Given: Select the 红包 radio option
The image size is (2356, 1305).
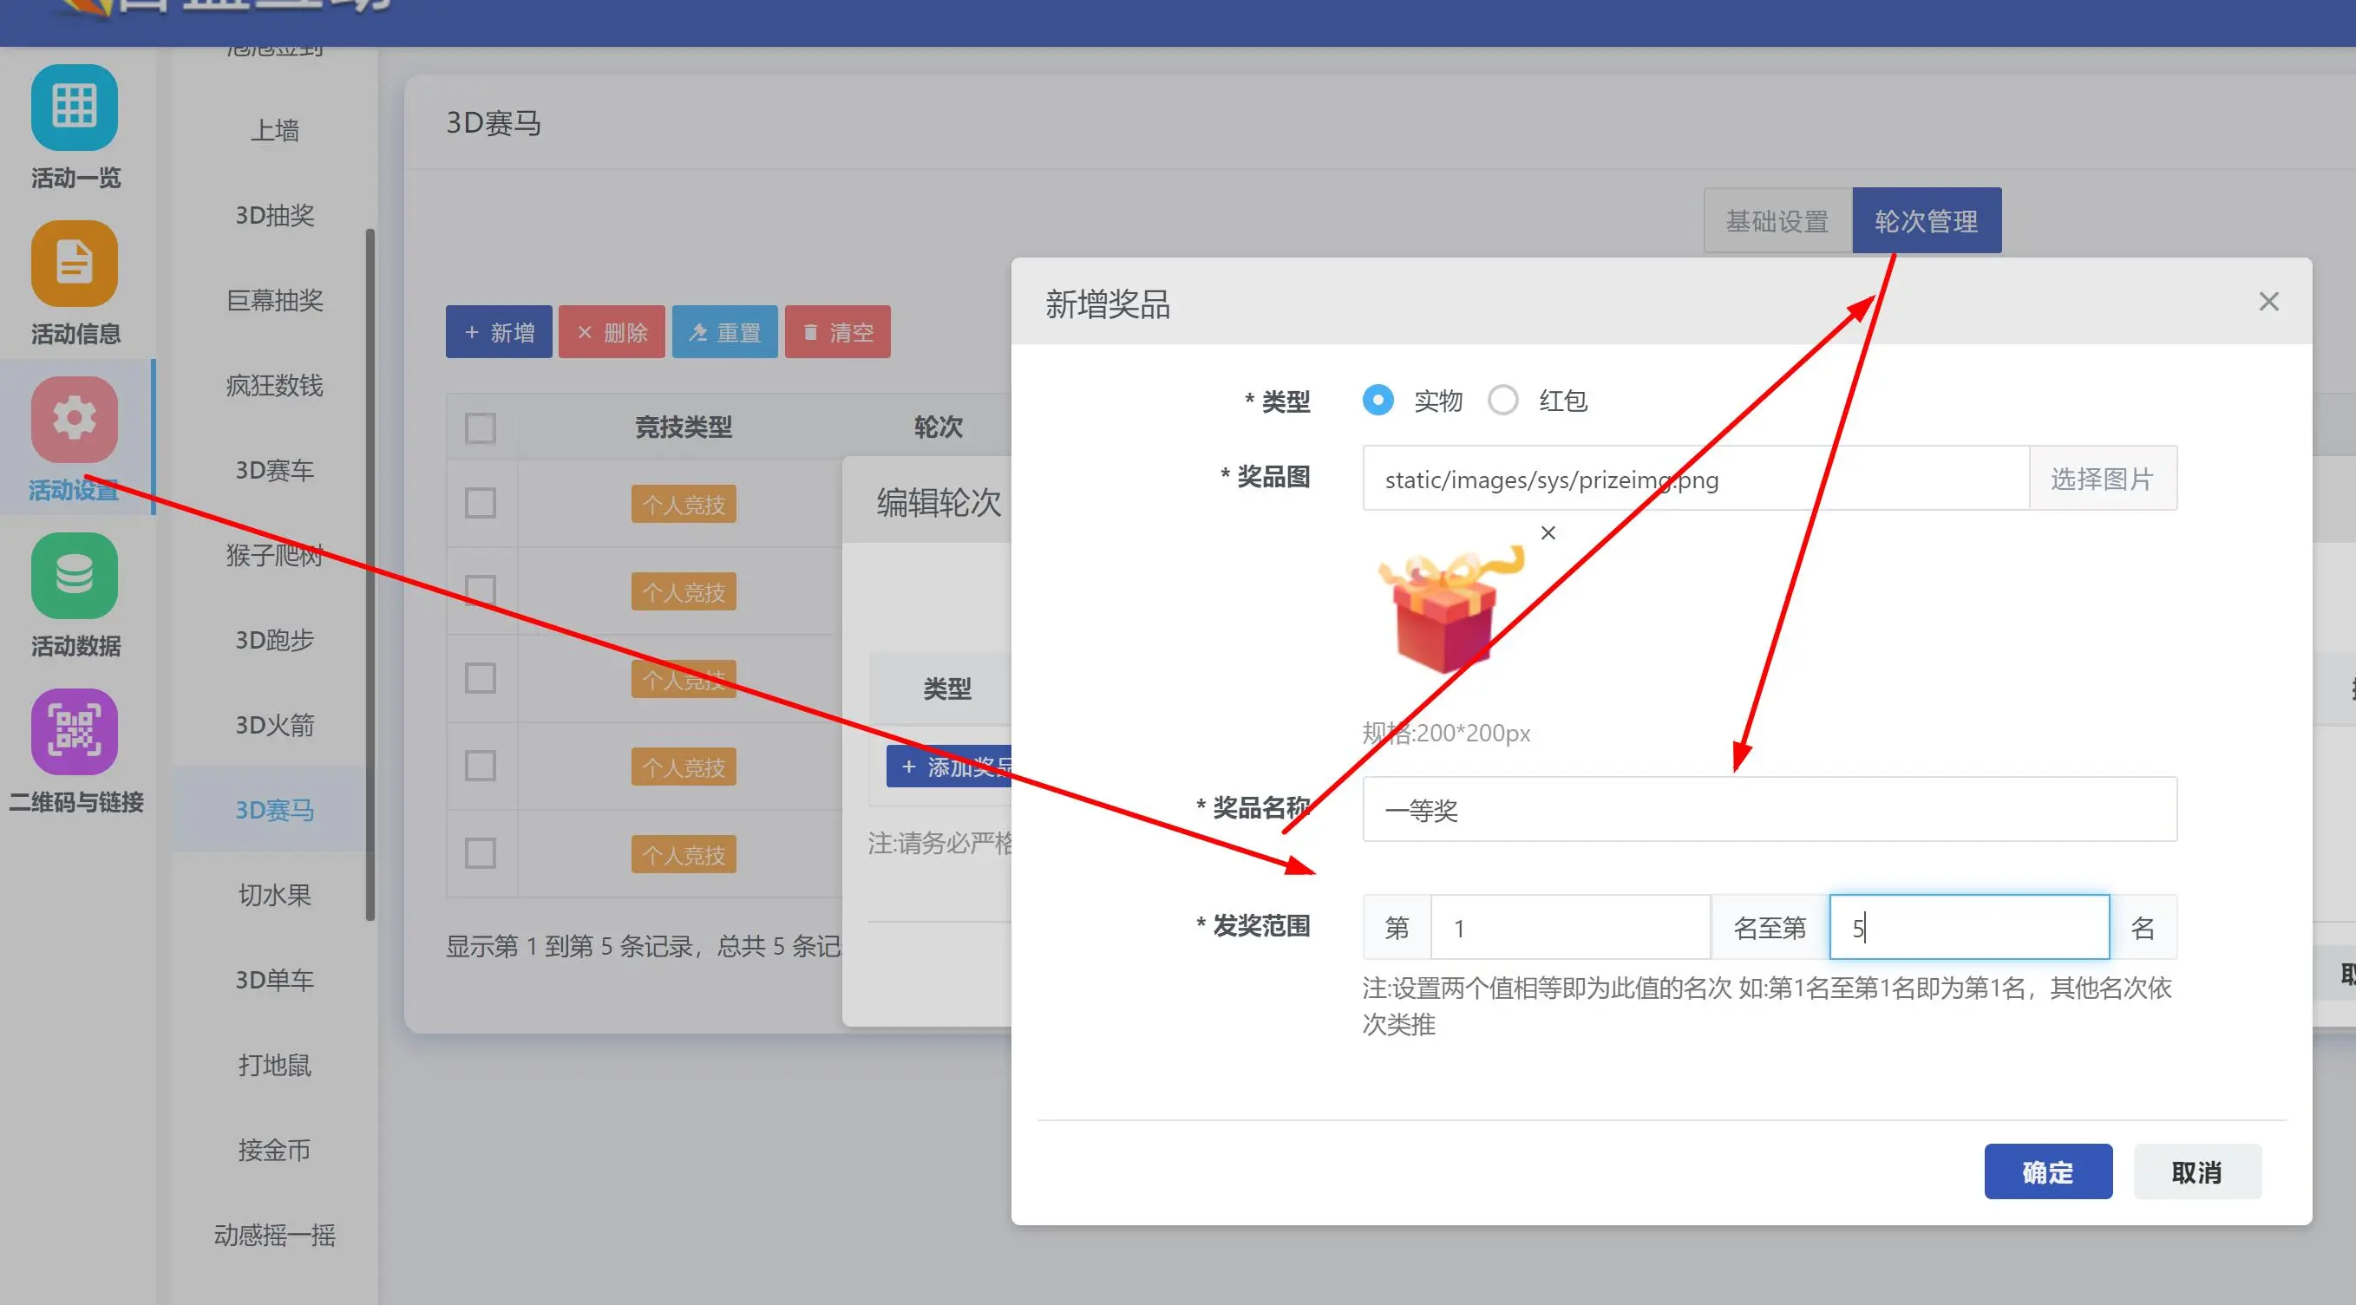Looking at the screenshot, I should click(x=1502, y=401).
